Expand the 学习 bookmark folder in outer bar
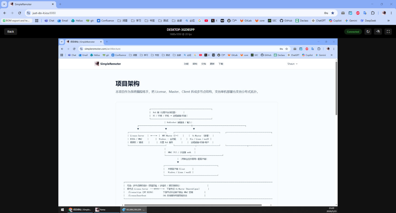 [x=136, y=21]
